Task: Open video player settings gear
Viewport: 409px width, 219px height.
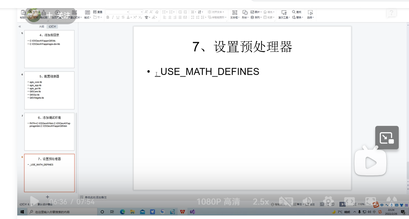Action: tap(328, 201)
